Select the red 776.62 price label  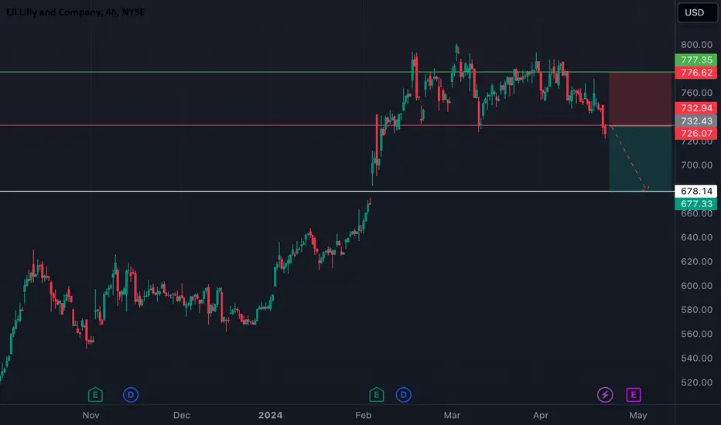coord(695,73)
